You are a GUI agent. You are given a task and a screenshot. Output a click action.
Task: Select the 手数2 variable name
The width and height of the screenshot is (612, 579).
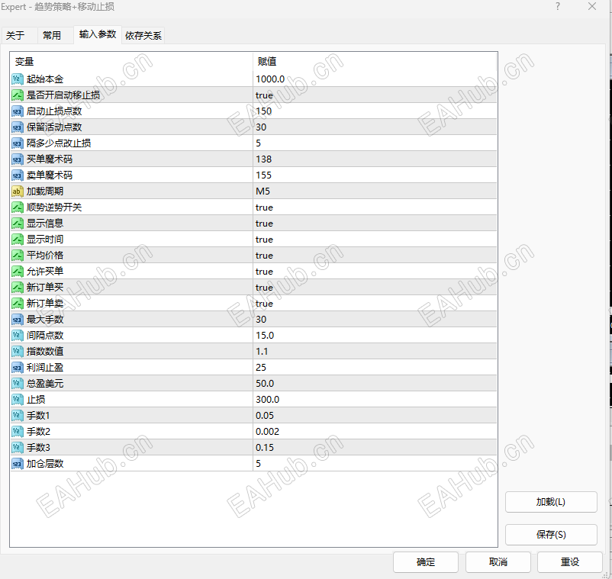coord(38,432)
